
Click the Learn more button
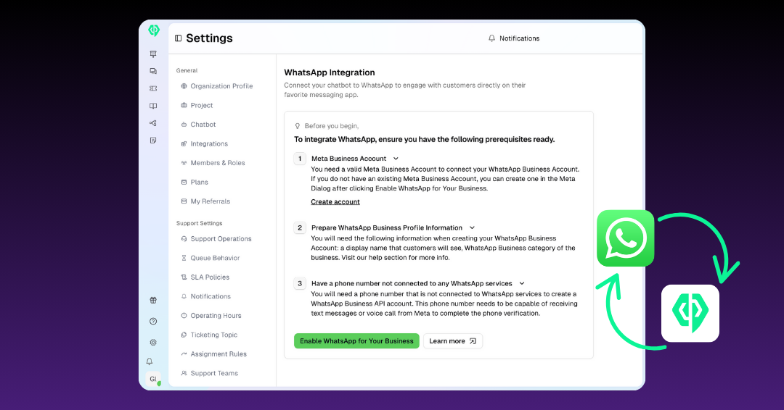coord(453,341)
